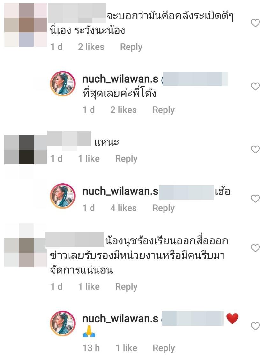277x364 pixels.
Task: Reply to the น้องนุชร้องเรียน comment
Action: [126, 287]
